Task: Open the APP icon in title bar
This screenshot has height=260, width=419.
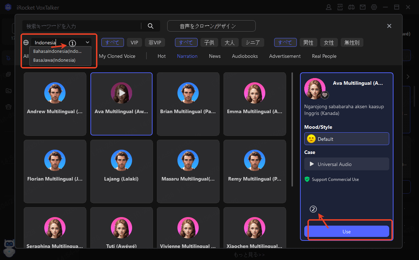Action: tap(340, 7)
